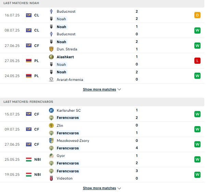Click the Mezokovesd-Zsory team logo
This screenshot has width=206, height=195.
(x=51, y=141)
